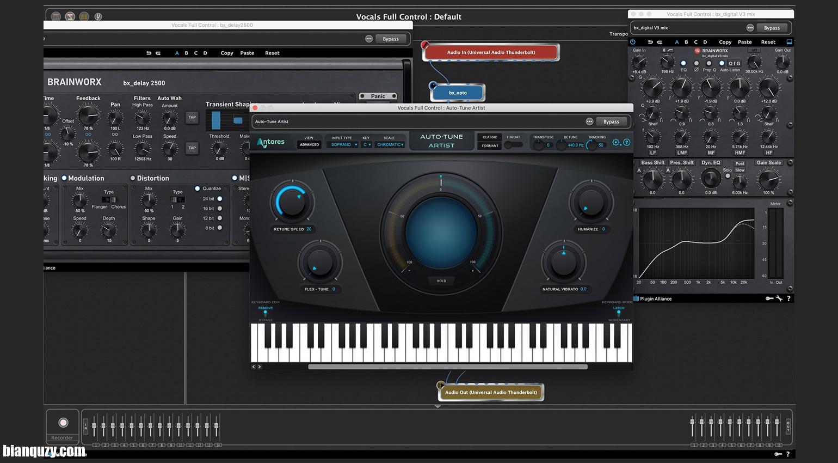Screen dimensions: 838x463
Task: Click Brainworx logo in bx_digital V3
Action: [711, 51]
